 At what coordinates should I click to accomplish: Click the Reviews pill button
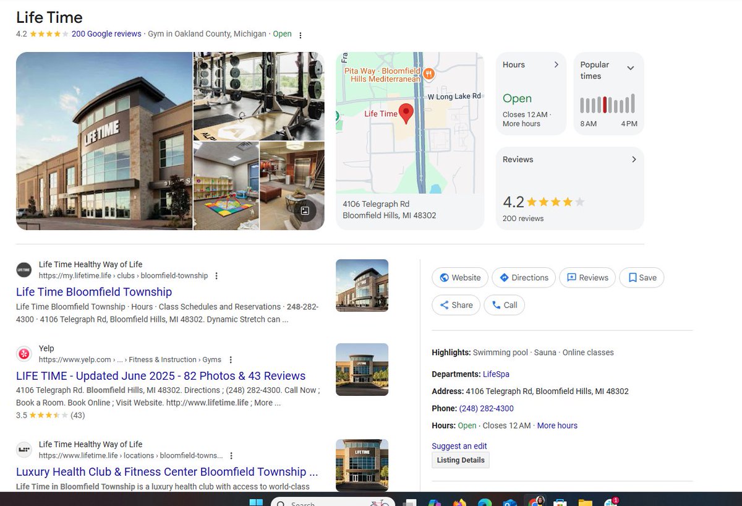click(587, 278)
